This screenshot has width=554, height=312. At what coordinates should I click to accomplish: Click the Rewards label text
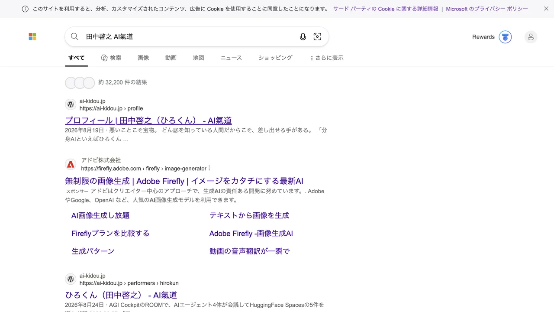(x=483, y=37)
